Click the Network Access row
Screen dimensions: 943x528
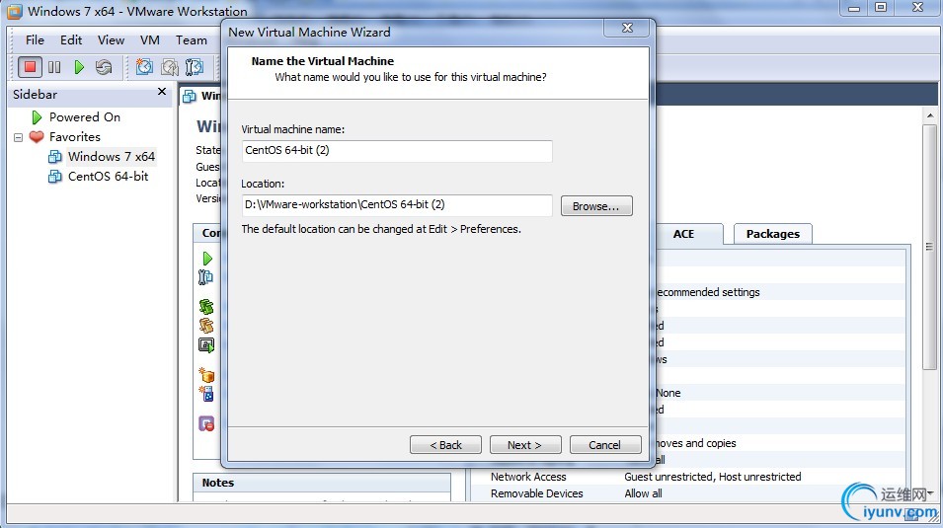[688, 477]
